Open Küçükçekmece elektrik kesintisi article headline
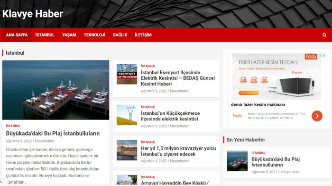The width and height of the screenshot is (332, 186). [x=170, y=116]
